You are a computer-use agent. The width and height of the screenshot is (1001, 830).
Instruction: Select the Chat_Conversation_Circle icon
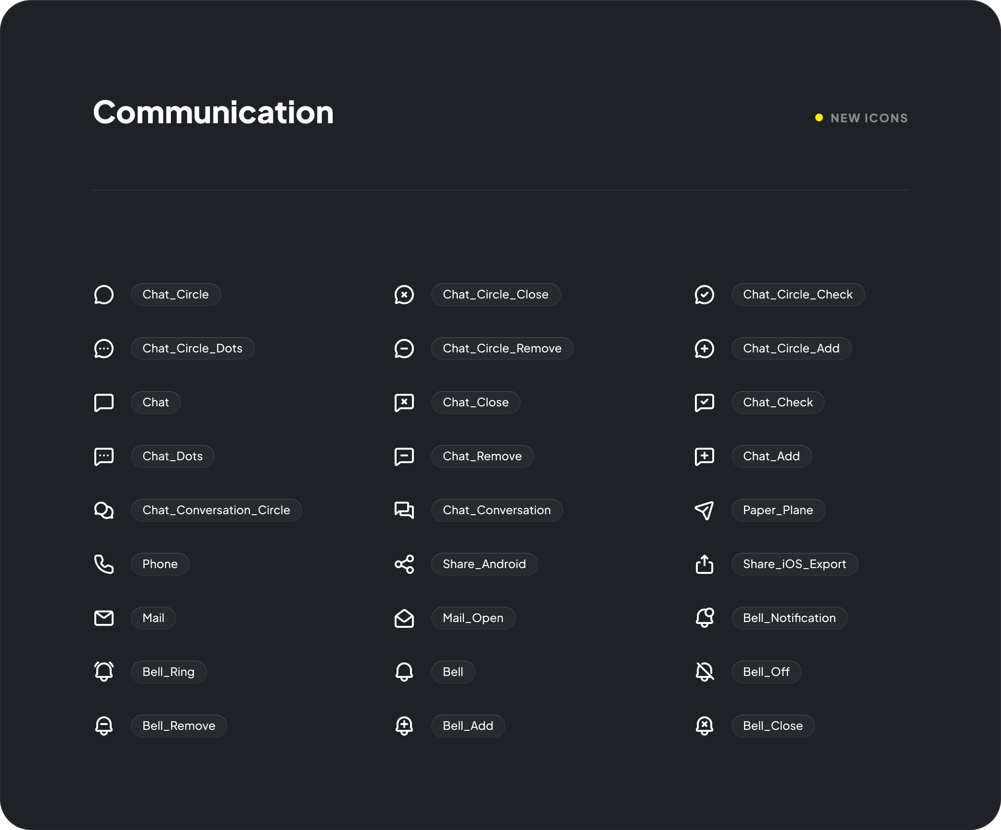coord(104,510)
